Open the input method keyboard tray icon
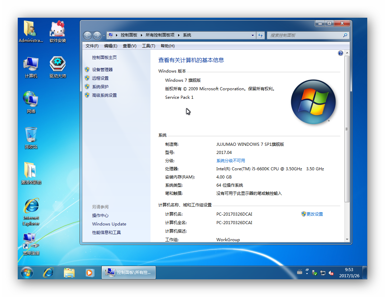 coord(300,272)
